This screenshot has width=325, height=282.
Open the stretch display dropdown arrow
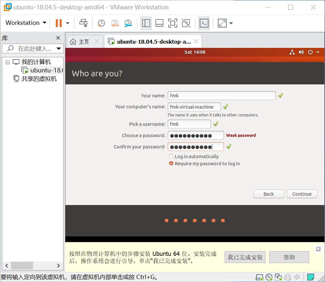click(231, 23)
